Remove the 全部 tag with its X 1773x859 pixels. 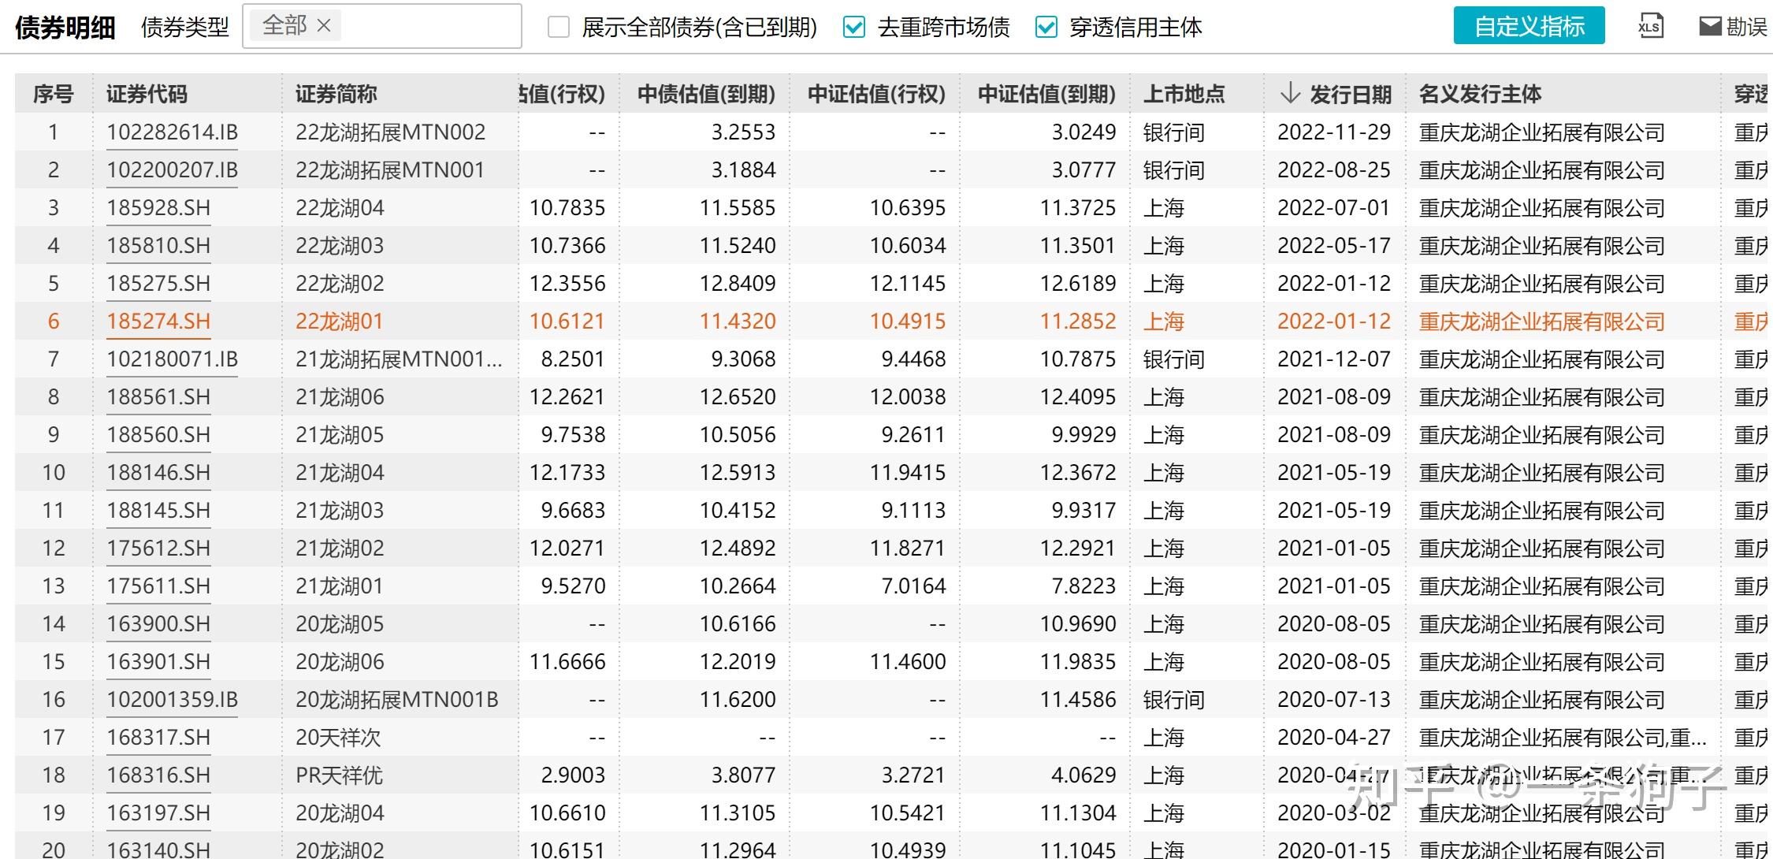[324, 26]
